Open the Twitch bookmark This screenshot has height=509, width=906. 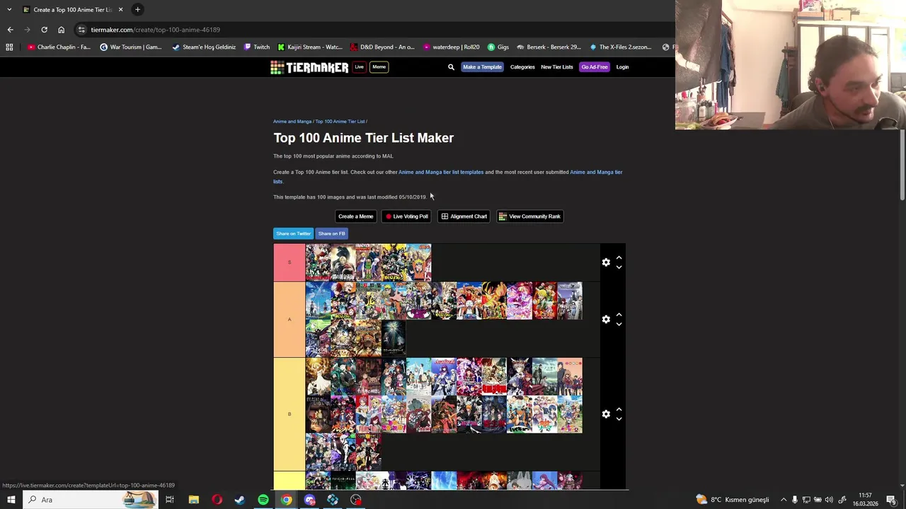(x=257, y=47)
